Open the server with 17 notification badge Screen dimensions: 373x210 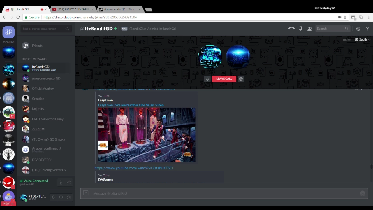(8, 112)
